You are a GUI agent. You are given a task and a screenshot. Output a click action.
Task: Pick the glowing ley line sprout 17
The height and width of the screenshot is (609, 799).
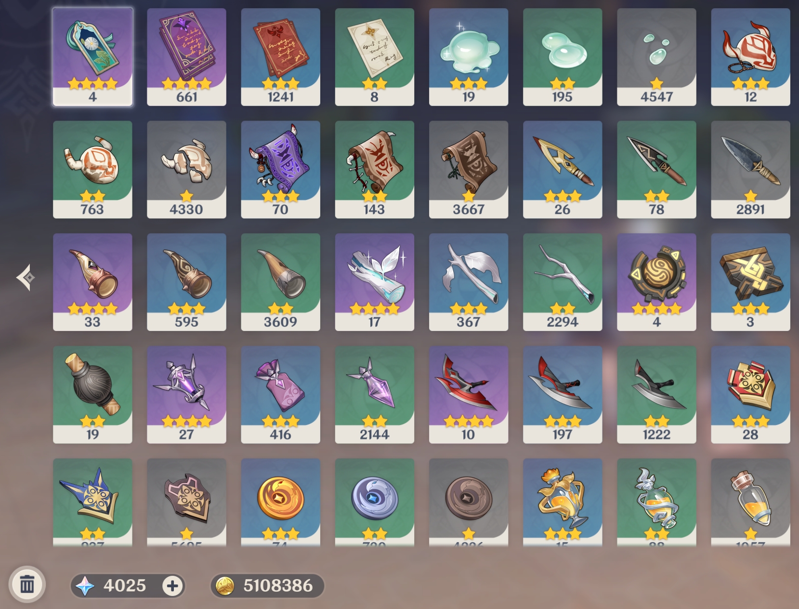(374, 282)
